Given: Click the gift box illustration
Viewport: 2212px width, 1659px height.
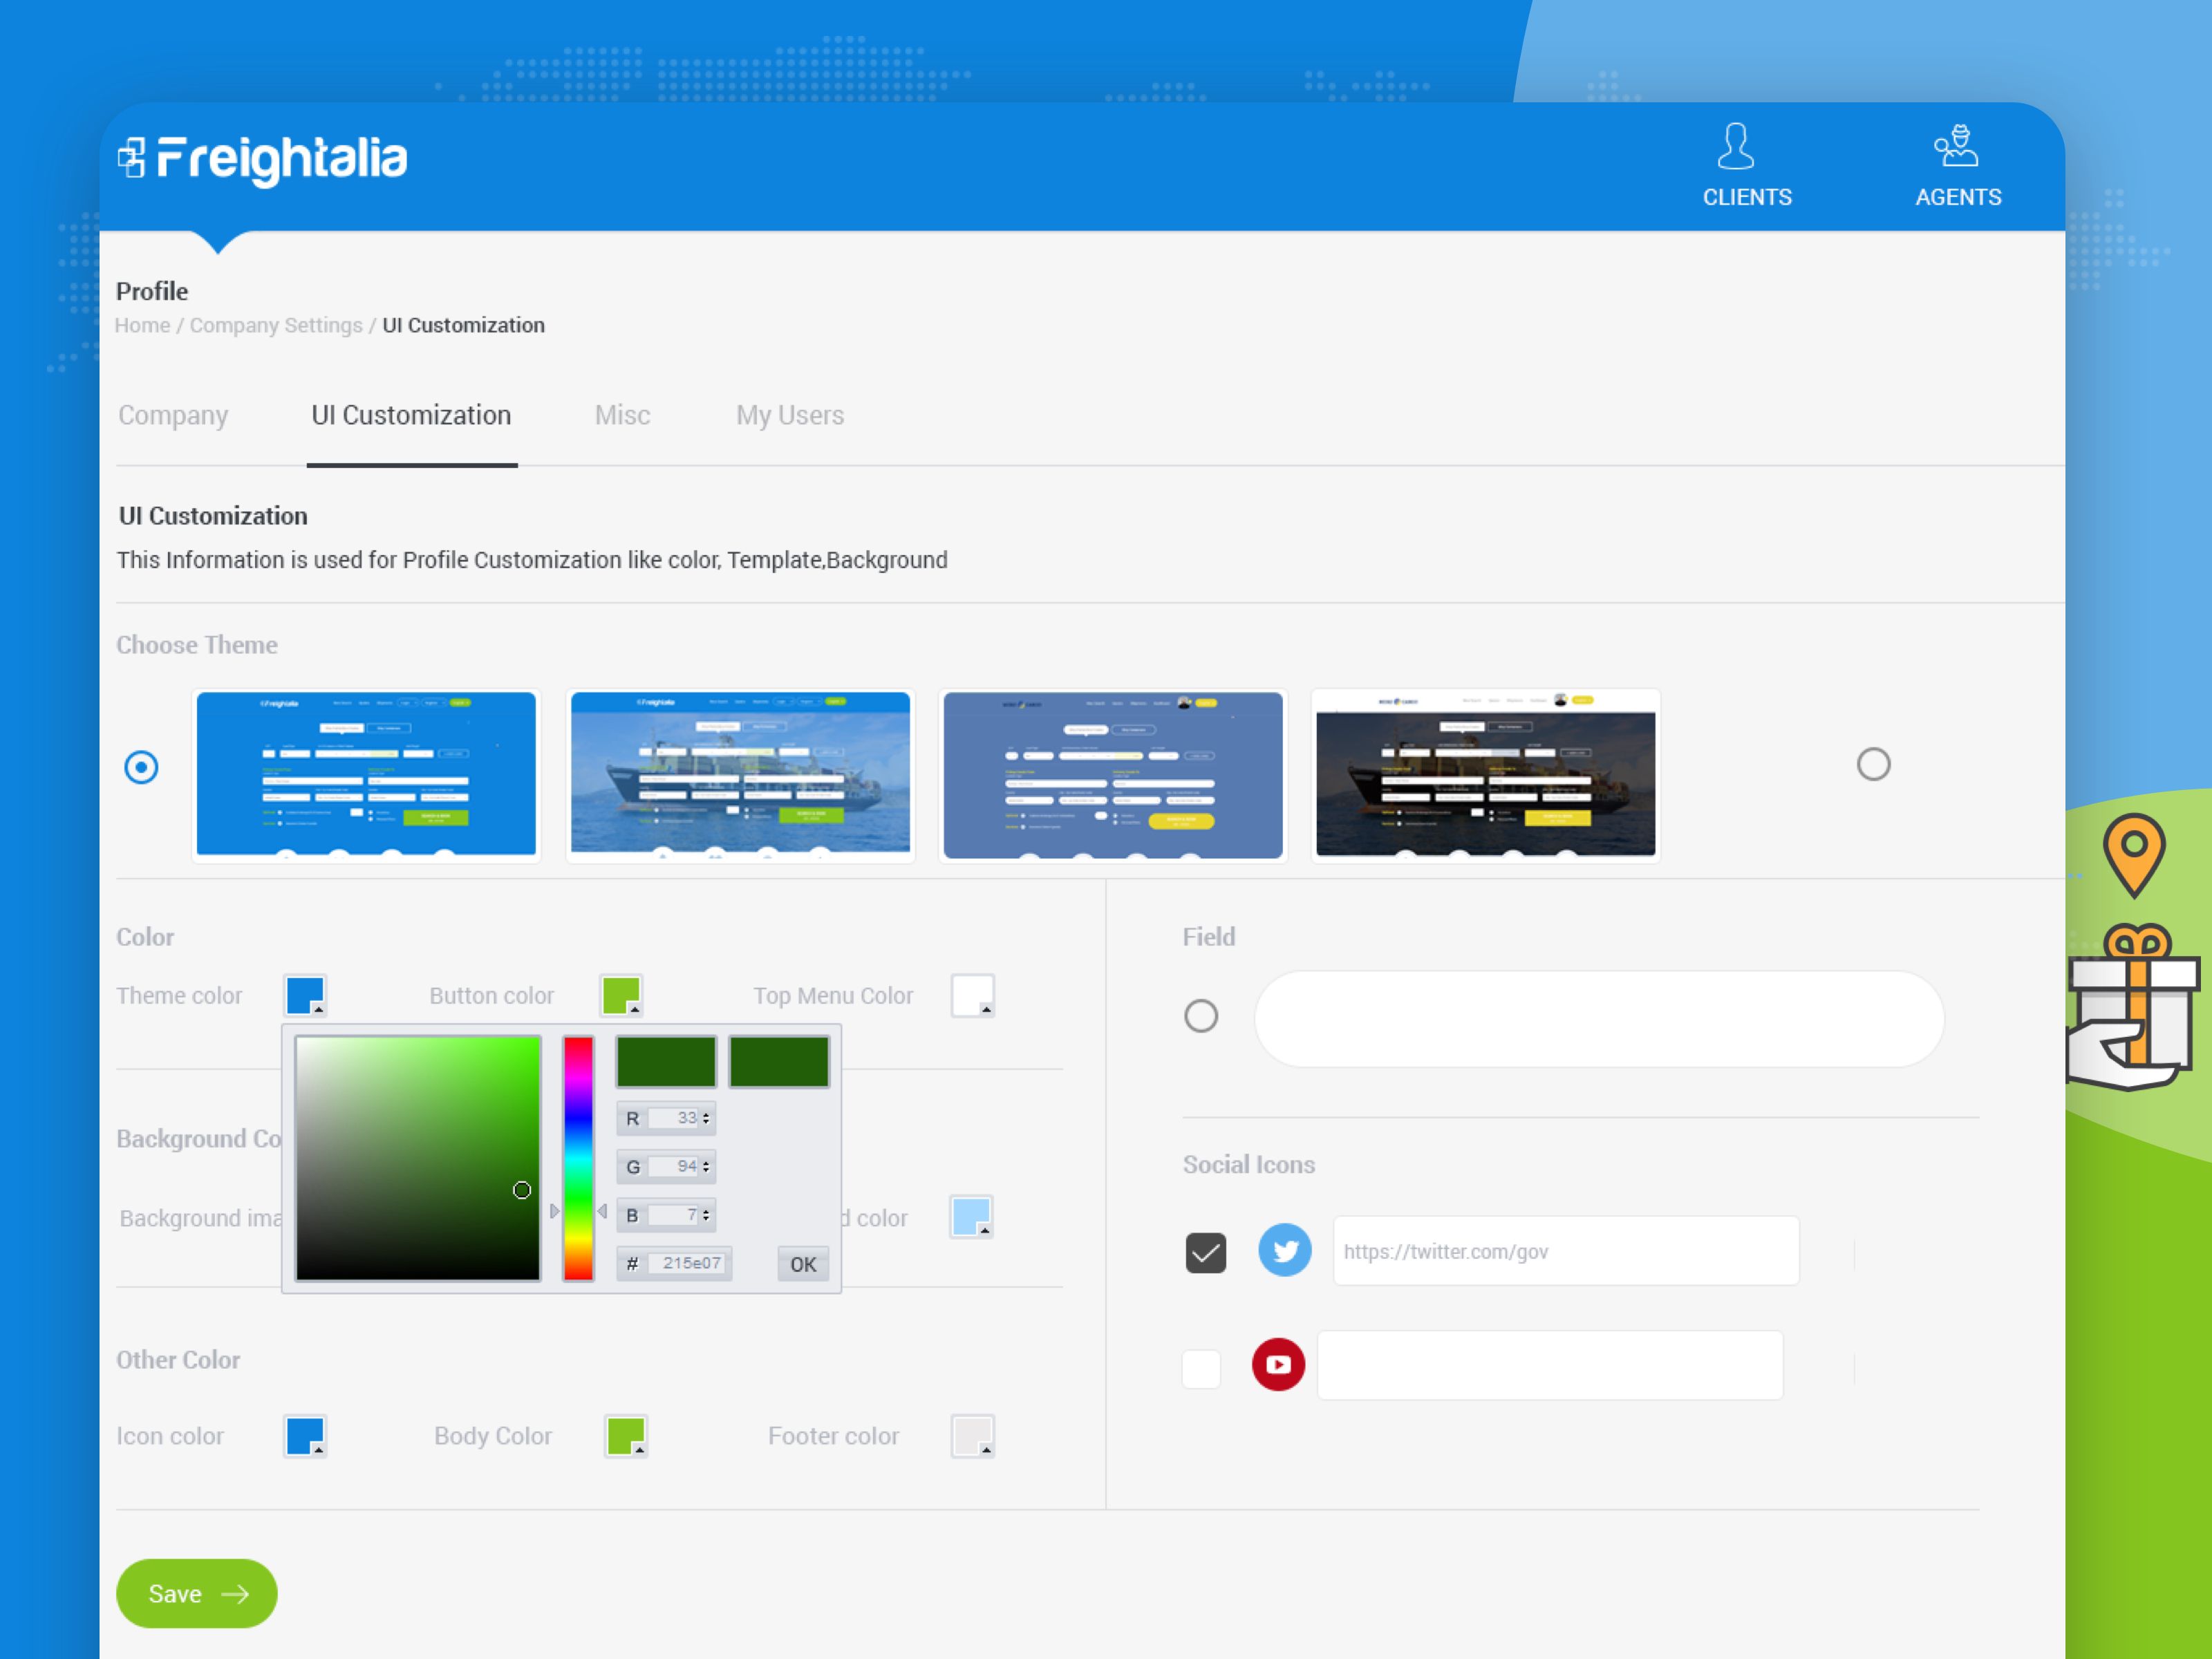Looking at the screenshot, I should (x=2134, y=1005).
